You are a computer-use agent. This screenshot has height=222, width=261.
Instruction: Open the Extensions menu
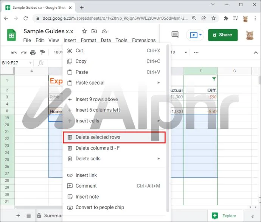click(x=144, y=40)
